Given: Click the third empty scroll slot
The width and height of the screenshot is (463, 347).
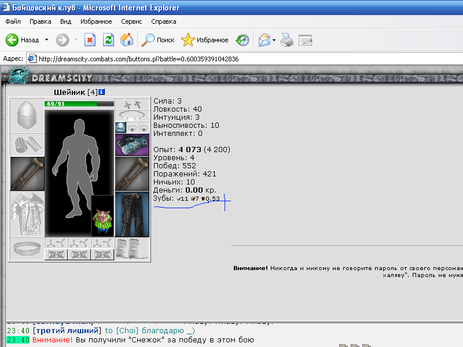Looking at the screenshot, I should [102, 243].
